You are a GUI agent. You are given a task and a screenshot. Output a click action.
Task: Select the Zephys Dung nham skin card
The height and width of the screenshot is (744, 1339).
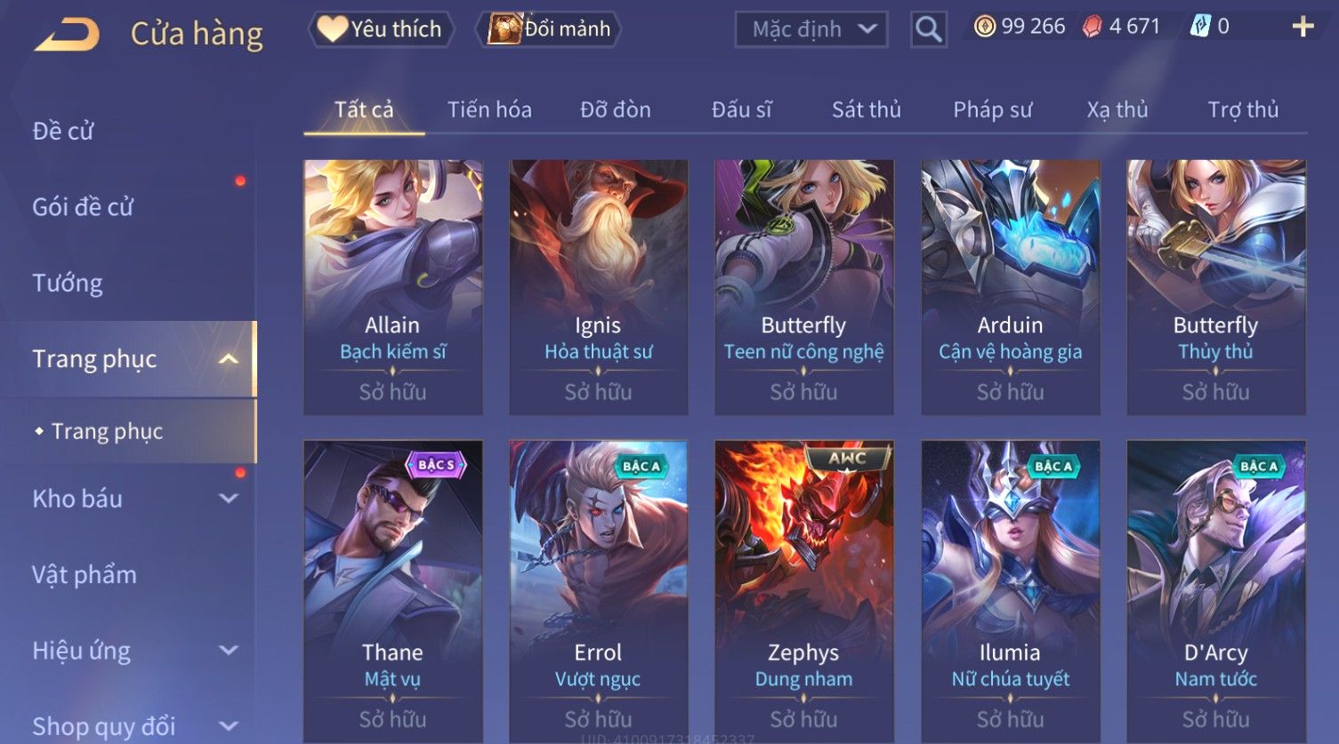(804, 591)
